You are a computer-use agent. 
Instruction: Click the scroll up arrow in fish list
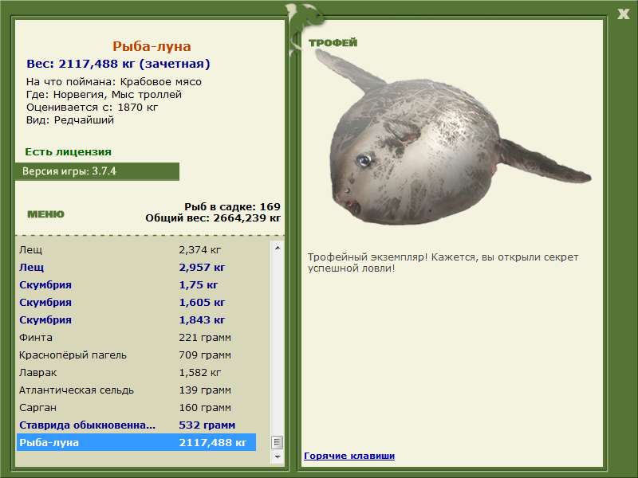[x=278, y=248]
